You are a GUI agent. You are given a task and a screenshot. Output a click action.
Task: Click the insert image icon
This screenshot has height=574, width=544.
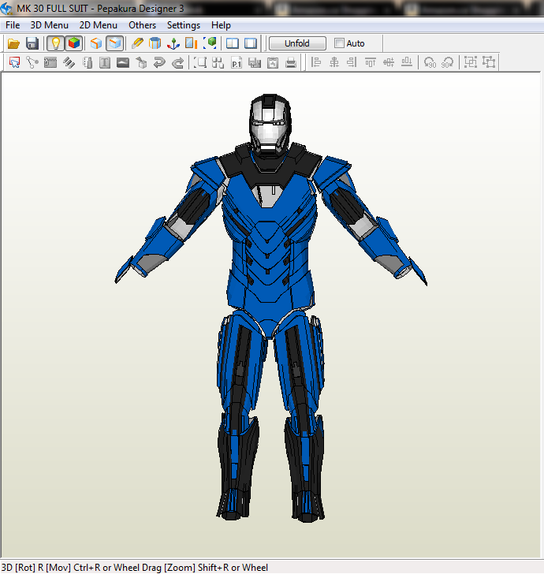pos(123,62)
